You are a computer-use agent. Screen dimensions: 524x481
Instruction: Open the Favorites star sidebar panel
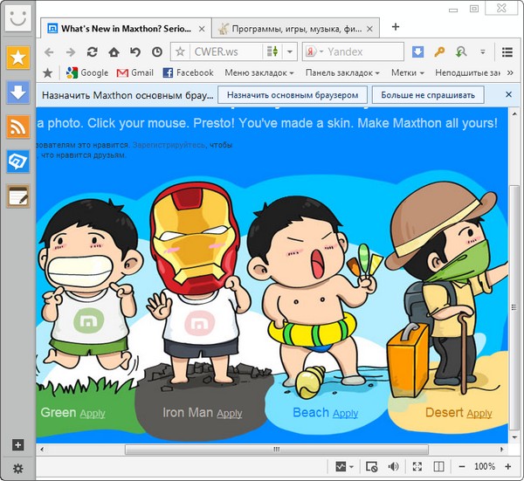click(x=18, y=58)
